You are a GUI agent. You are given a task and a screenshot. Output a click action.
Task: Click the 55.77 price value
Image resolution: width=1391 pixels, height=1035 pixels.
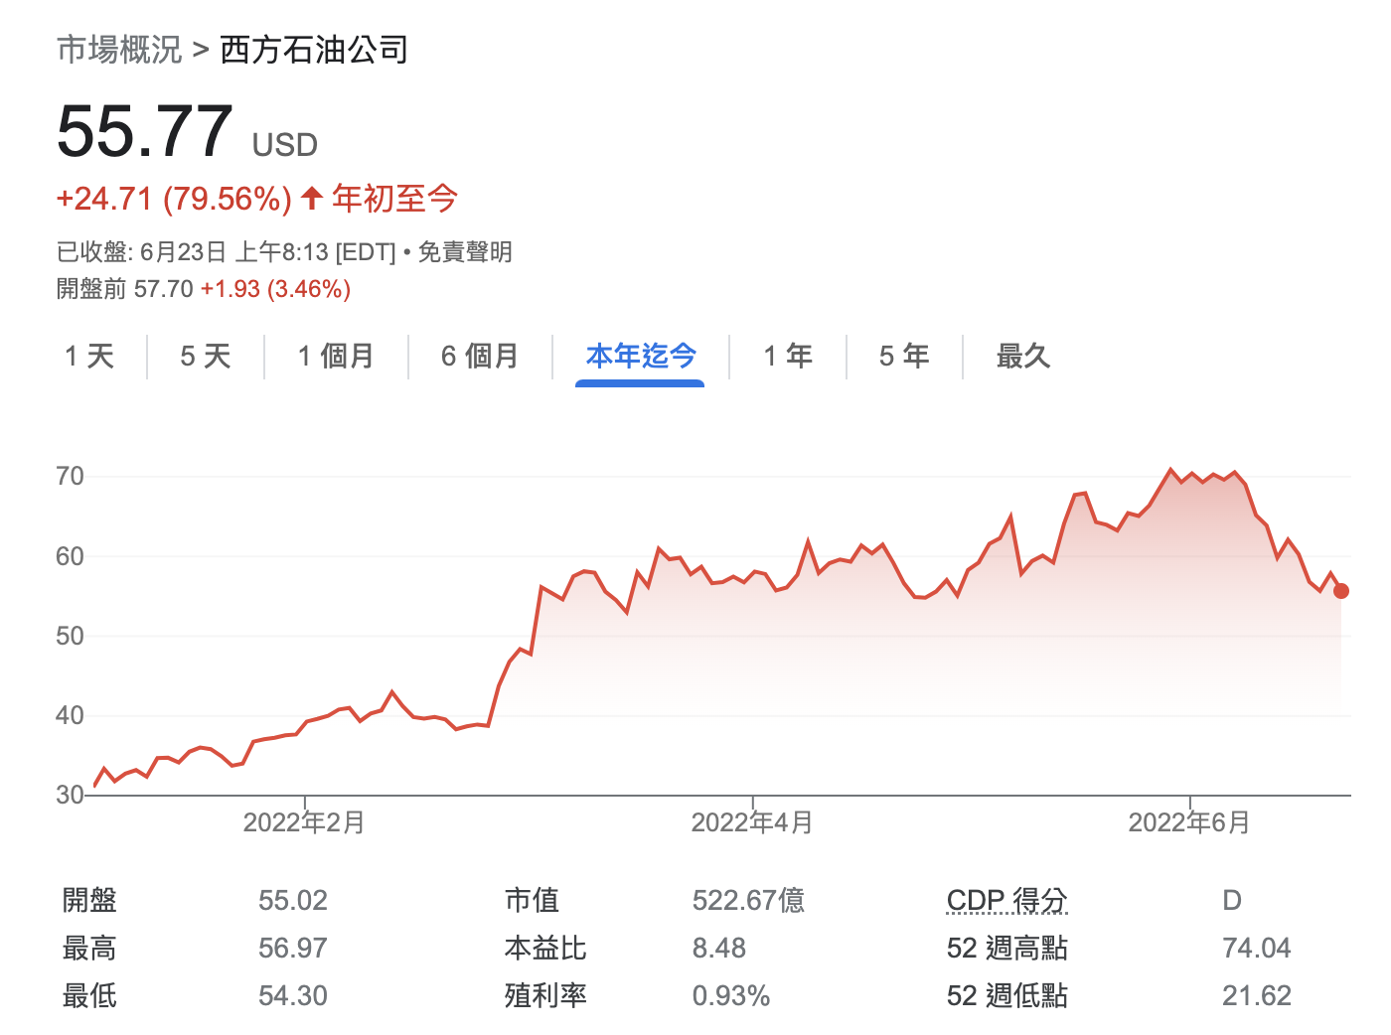pyautogui.click(x=145, y=132)
